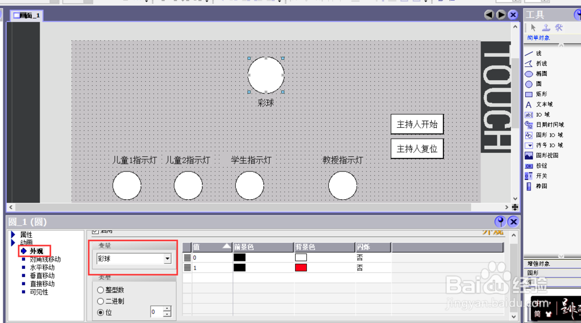The height and width of the screenshot is (323, 581).
Task: Select row header for value 1
Action: [x=188, y=267]
